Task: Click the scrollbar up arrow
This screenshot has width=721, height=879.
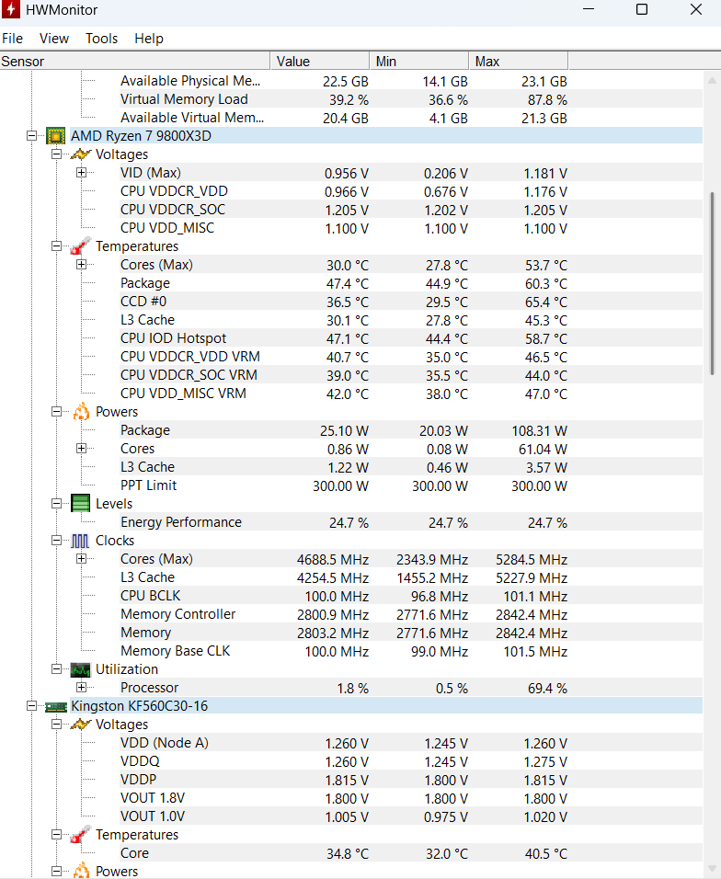Action: pos(712,80)
